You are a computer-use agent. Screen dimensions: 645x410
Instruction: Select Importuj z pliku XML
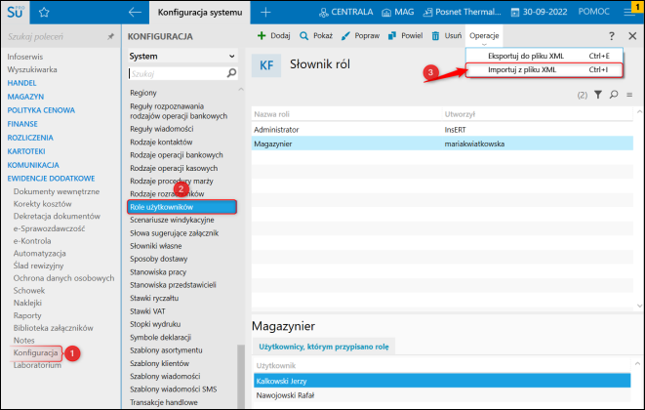click(x=544, y=70)
